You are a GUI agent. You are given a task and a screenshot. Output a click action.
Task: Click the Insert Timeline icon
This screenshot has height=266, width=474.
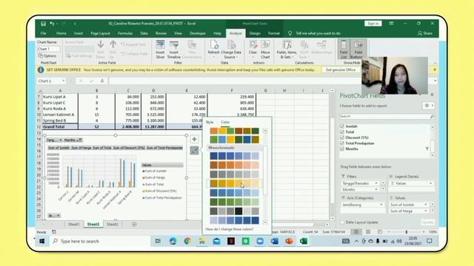point(174,50)
